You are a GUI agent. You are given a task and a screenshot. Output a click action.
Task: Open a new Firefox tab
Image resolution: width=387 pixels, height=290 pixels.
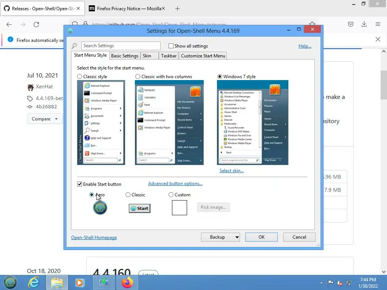(x=177, y=9)
